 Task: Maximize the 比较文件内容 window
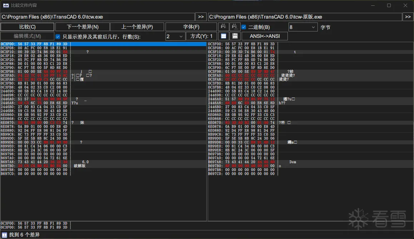[389, 5]
